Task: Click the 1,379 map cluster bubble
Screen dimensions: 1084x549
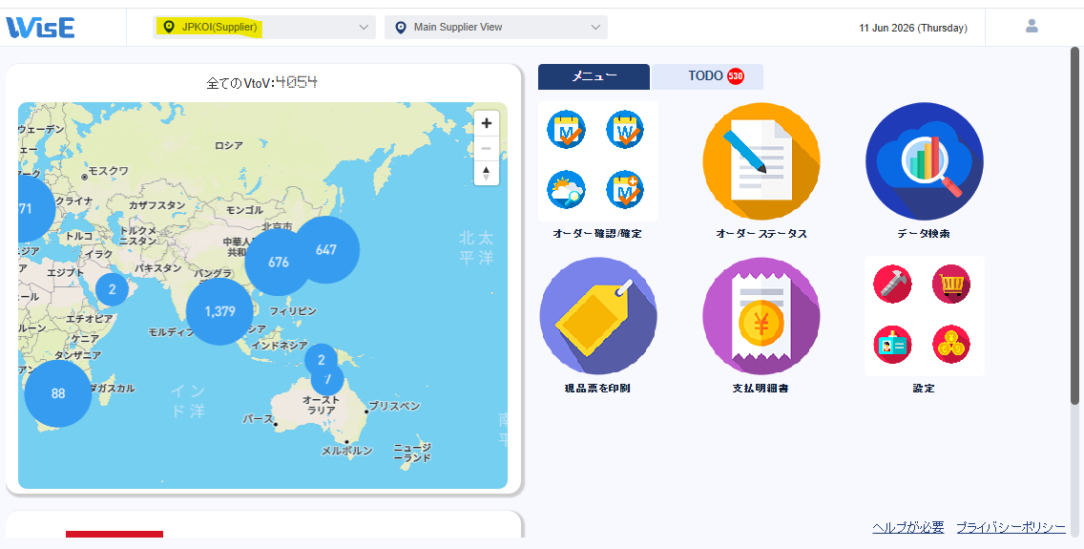Action: pos(219,312)
